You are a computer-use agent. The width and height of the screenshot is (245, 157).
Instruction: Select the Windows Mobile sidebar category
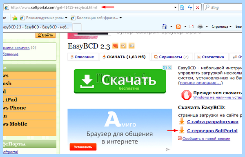30,124
